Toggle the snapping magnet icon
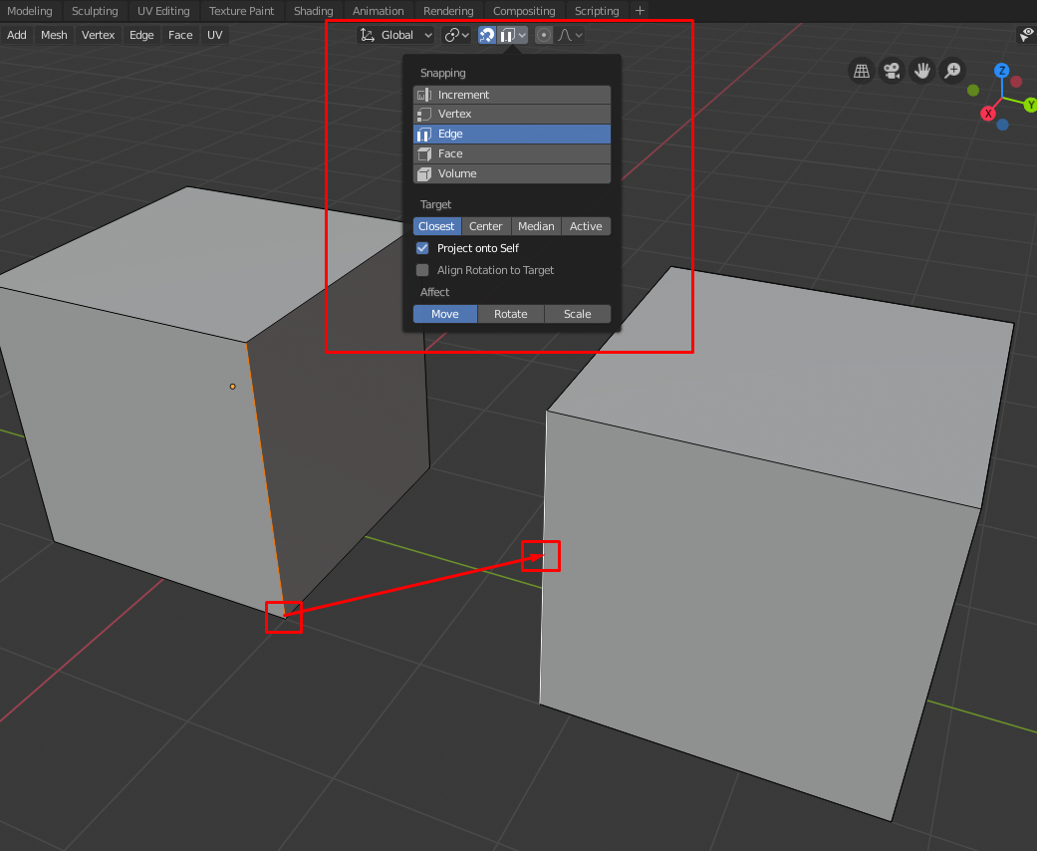The height and width of the screenshot is (851, 1037). click(487, 35)
